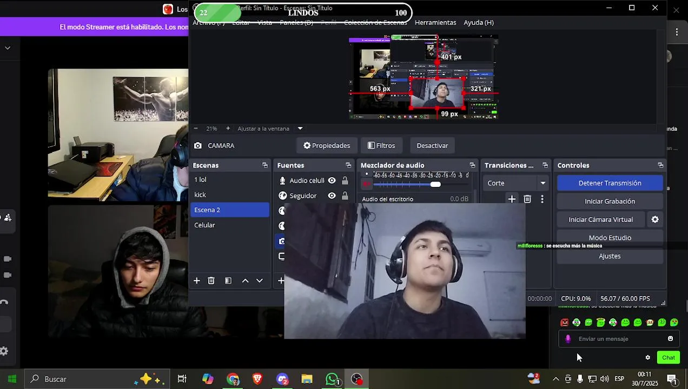Toggle lock on Audio celular source
The width and height of the screenshot is (688, 389).
[x=345, y=180]
